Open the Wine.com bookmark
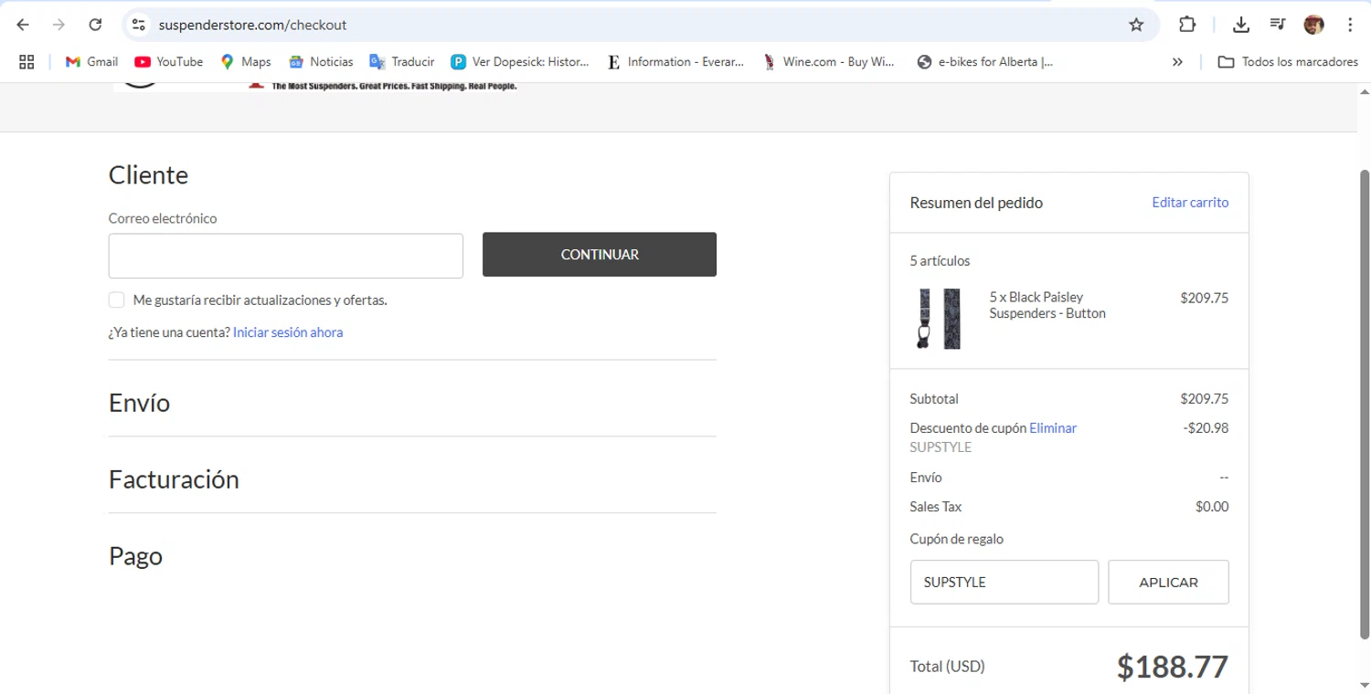The width and height of the screenshot is (1371, 694). tap(830, 62)
